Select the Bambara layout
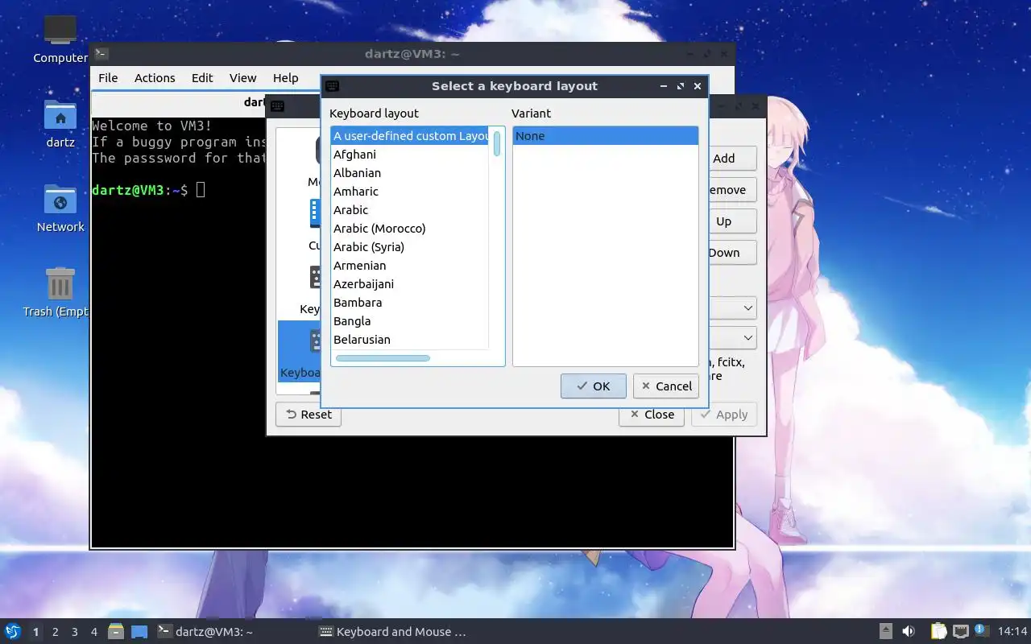1031x644 pixels. [x=409, y=303]
